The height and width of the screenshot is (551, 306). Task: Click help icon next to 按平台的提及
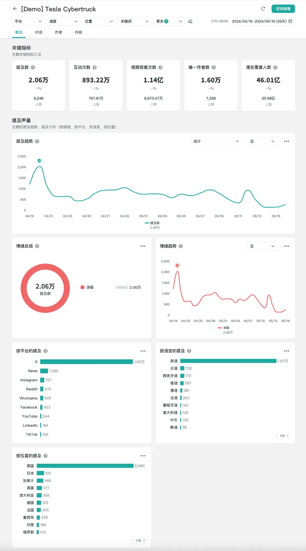point(46,351)
